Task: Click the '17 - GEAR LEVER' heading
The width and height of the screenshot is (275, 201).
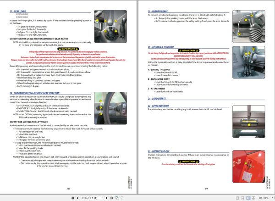Action: pos(18,11)
